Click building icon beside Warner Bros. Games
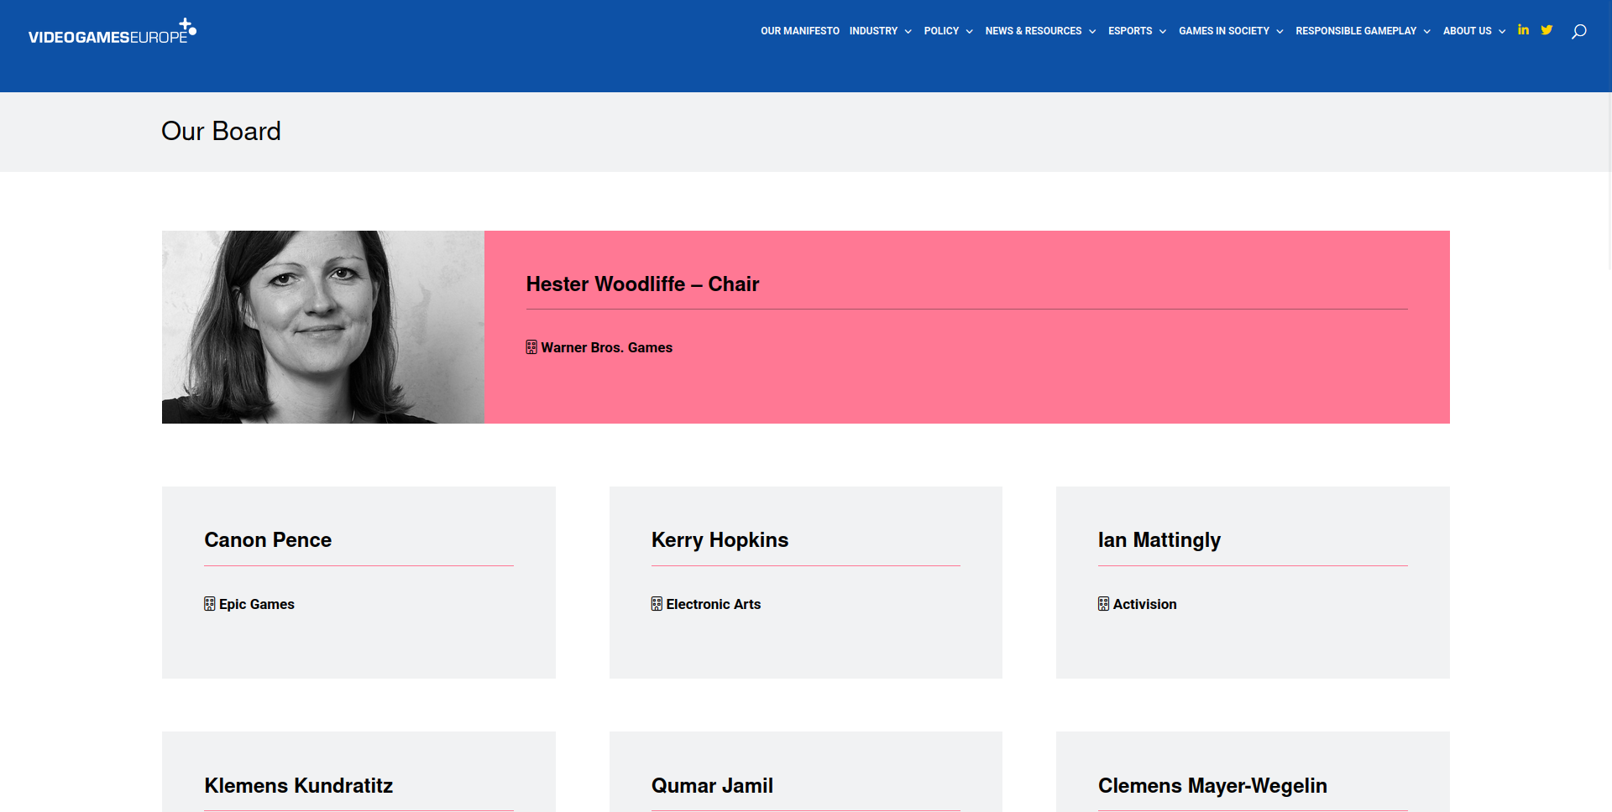The height and width of the screenshot is (812, 1612). 531,347
